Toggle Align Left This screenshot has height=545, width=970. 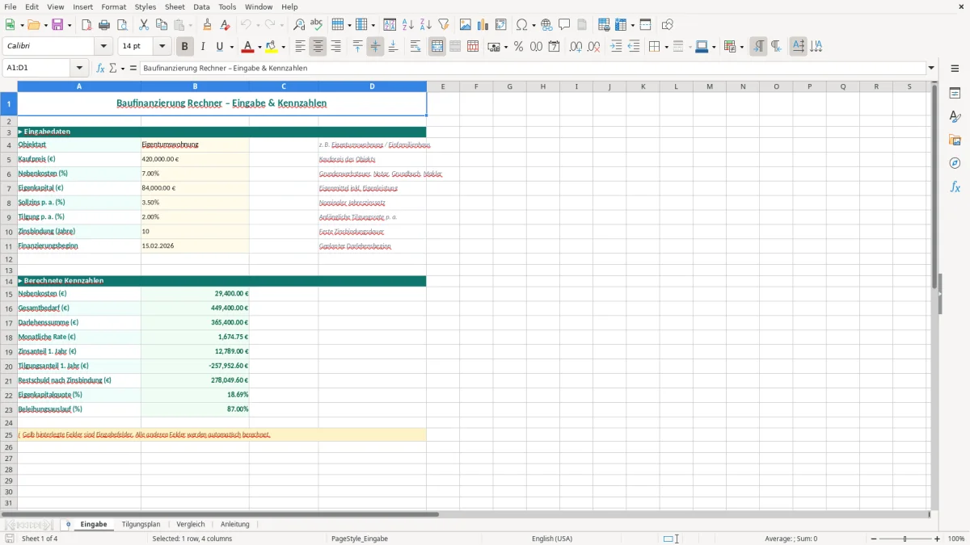click(x=301, y=47)
